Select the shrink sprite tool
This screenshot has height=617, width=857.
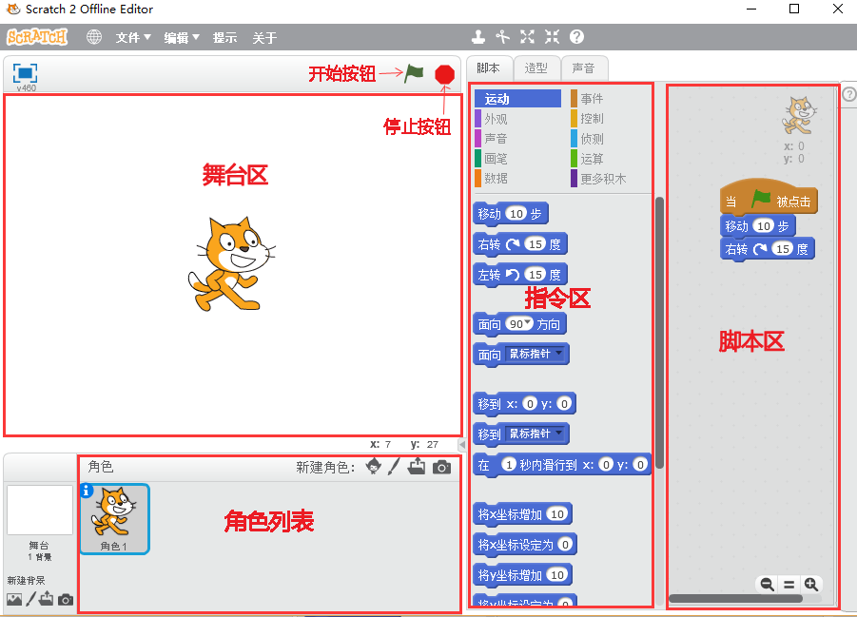[552, 37]
